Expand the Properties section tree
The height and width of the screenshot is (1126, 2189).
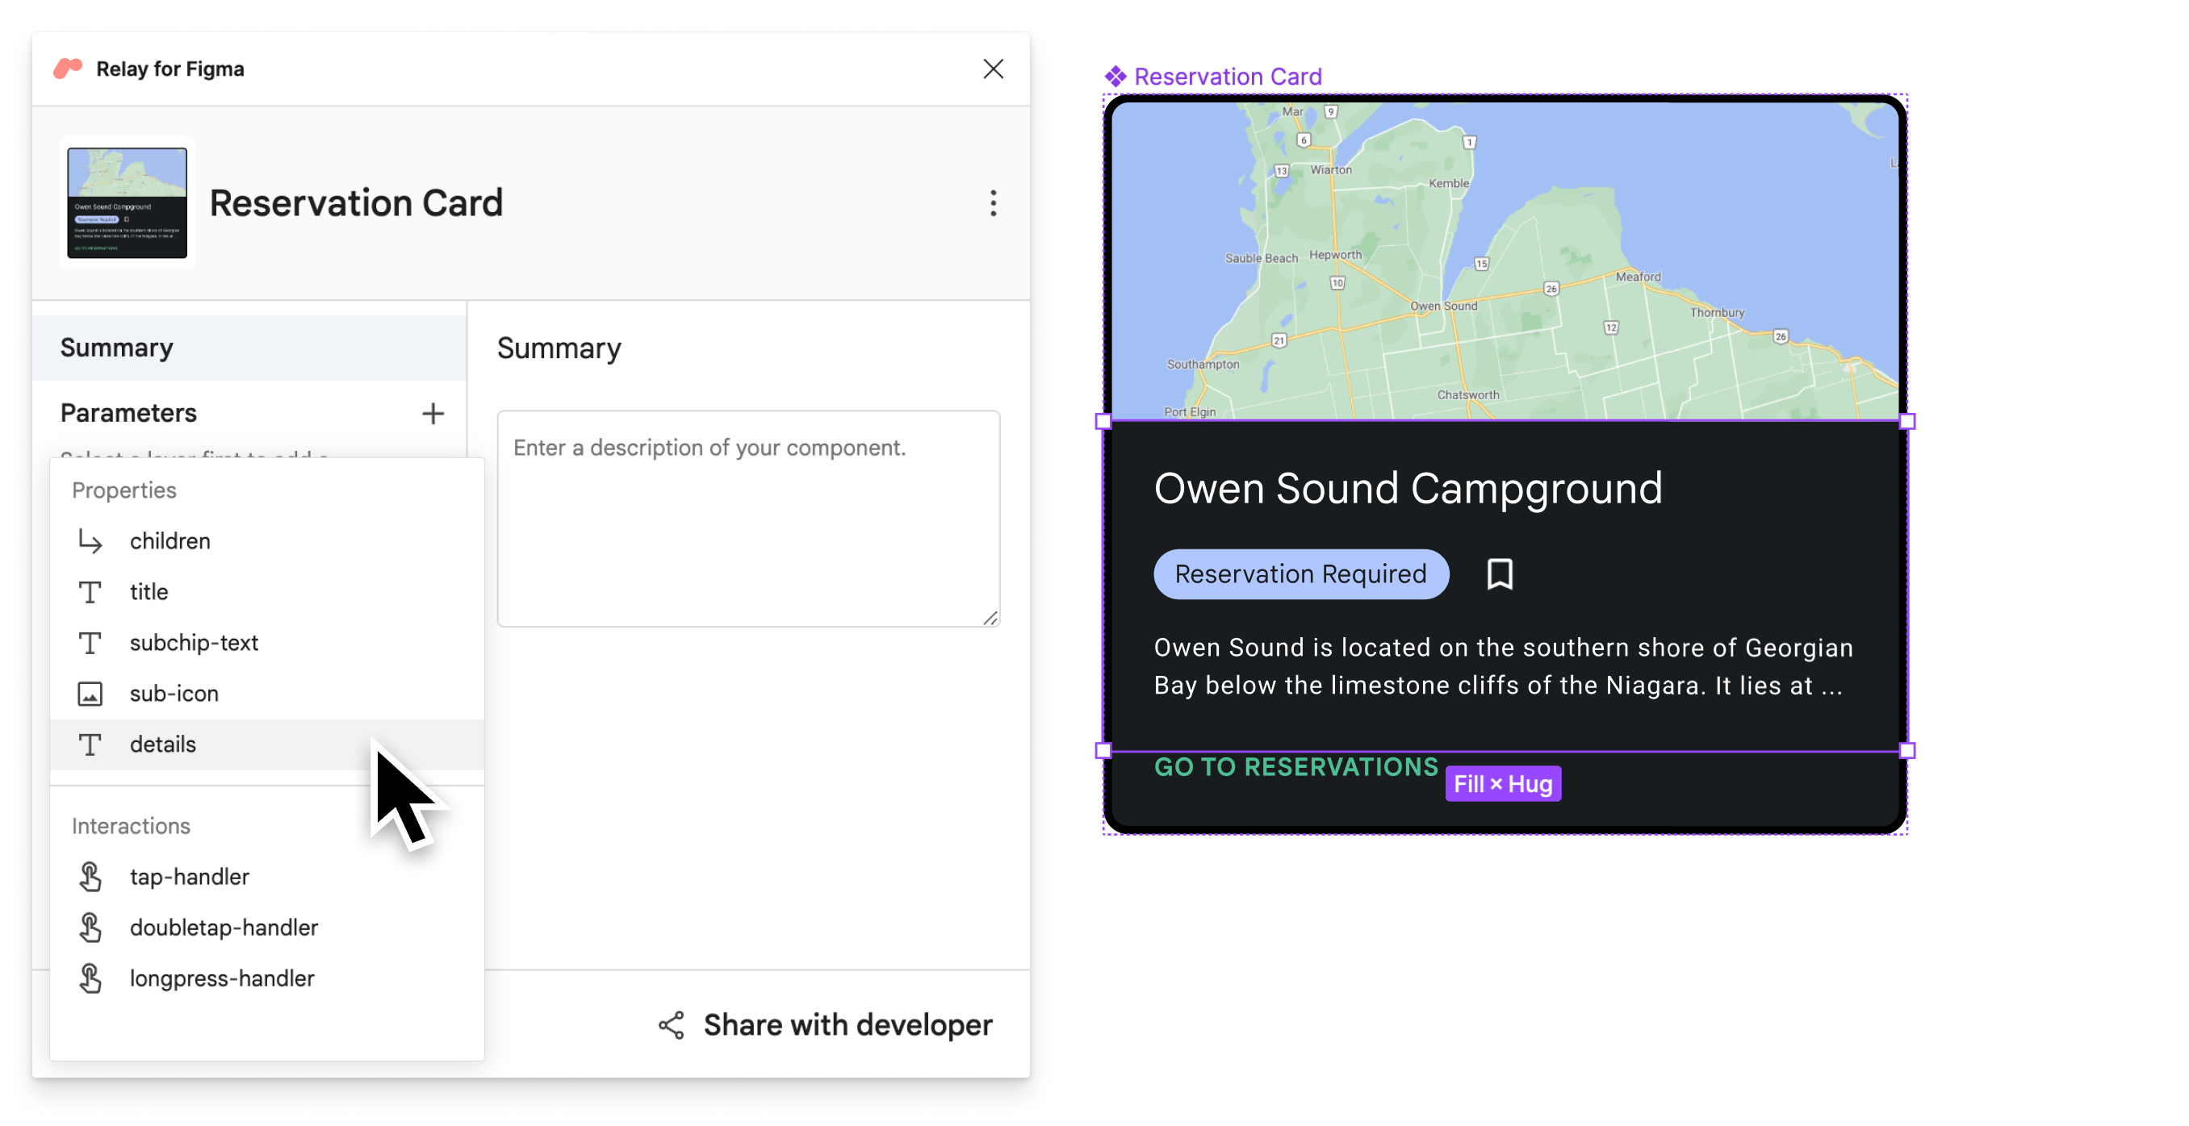tap(123, 488)
